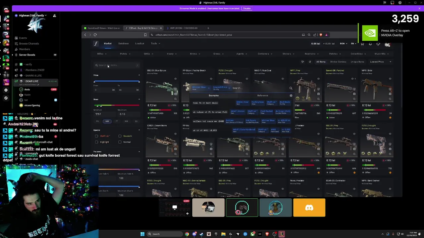The image size is (424, 238).
Task: Click the Search for items field
Action: tap(117, 65)
